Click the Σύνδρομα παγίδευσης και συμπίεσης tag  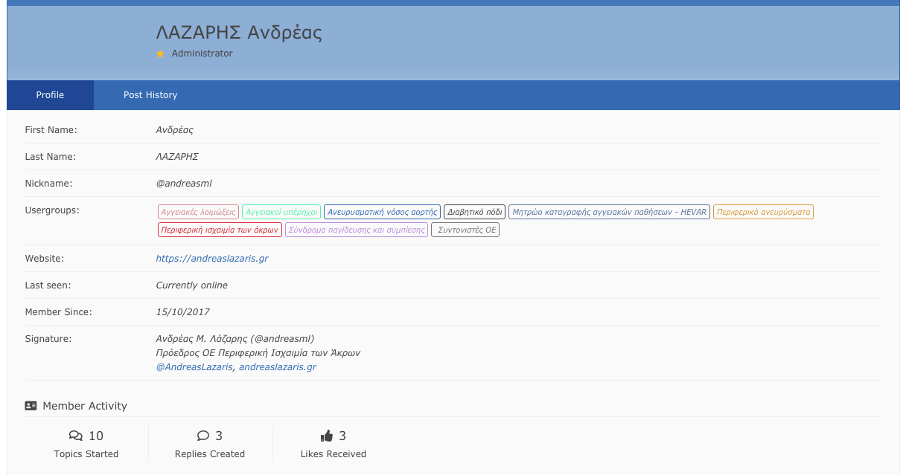click(357, 230)
